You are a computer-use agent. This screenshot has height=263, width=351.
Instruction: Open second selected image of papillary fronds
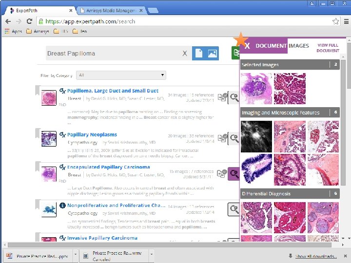point(290,89)
